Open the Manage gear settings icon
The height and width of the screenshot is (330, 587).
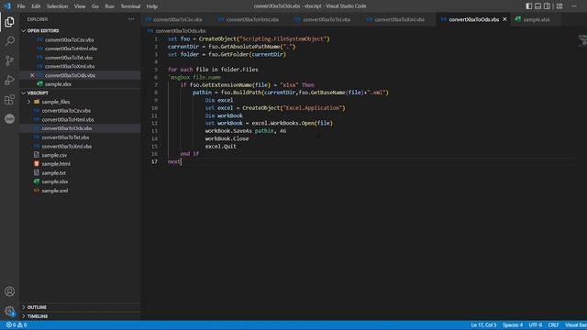point(10,311)
